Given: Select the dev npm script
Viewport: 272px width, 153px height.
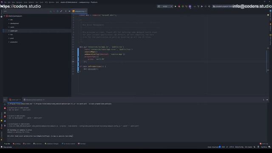Looking at the screenshot, I should 11,20.
